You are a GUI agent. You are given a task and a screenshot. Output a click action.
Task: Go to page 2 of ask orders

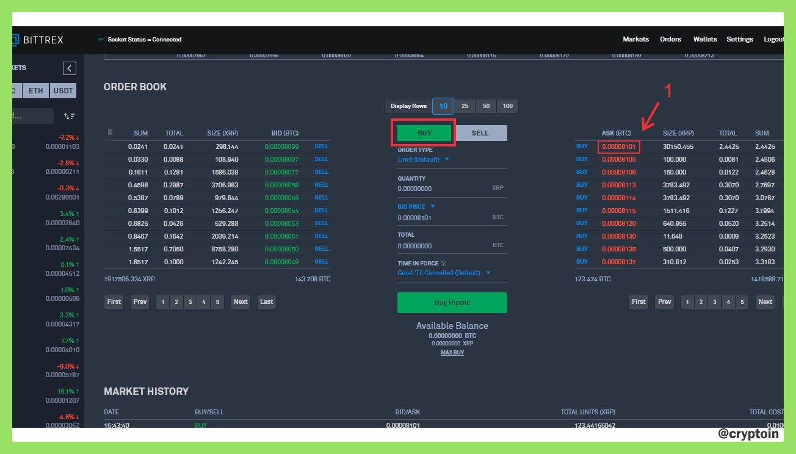(x=701, y=301)
